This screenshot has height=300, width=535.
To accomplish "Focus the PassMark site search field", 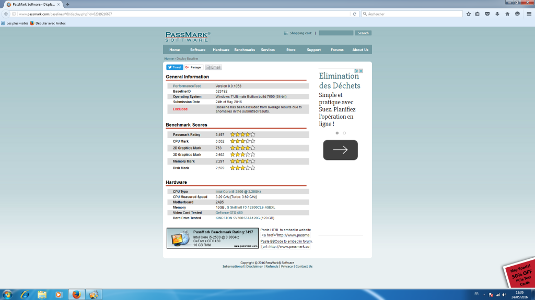I will point(336,33).
